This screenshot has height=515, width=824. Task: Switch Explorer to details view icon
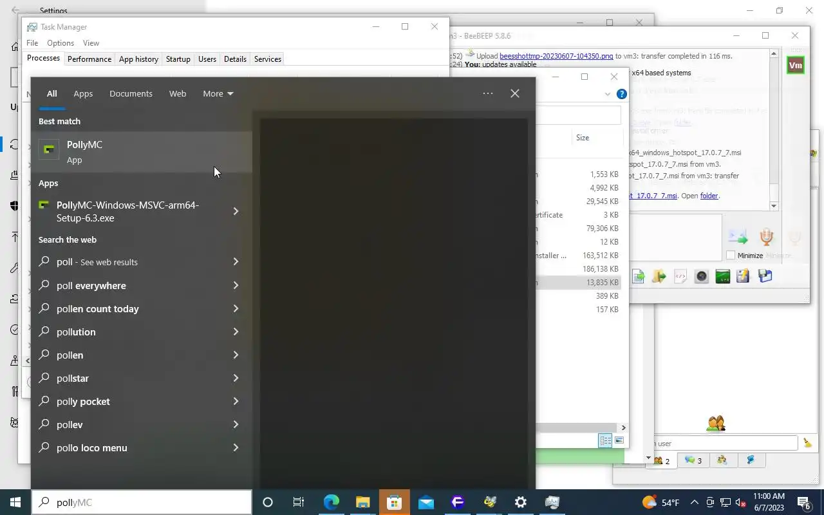(605, 440)
